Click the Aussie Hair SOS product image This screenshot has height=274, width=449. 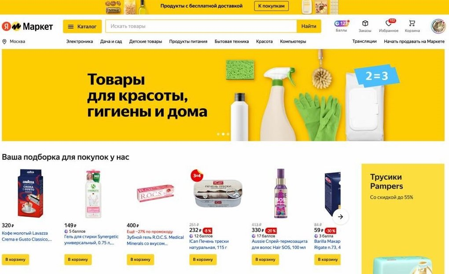(280, 194)
